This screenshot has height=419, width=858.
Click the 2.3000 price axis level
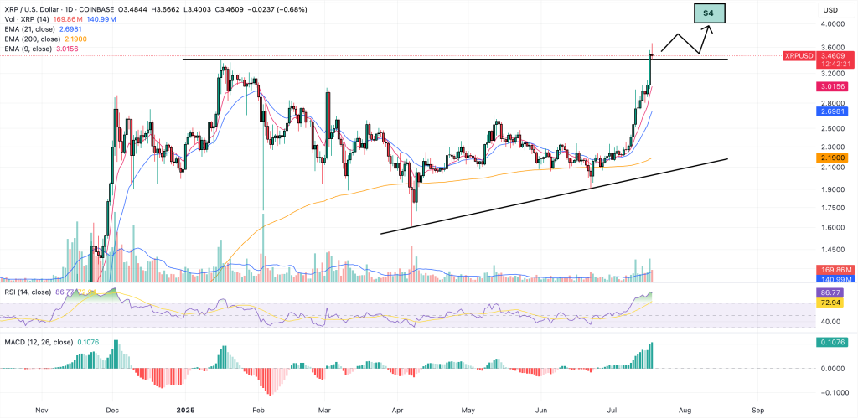click(834, 147)
